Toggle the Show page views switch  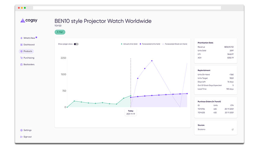[x=76, y=44]
